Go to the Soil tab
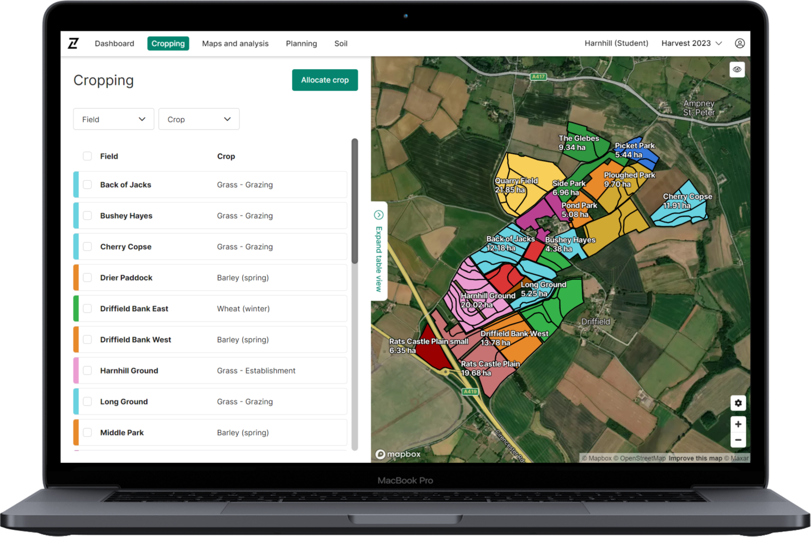This screenshot has height=542, width=811. tap(341, 43)
